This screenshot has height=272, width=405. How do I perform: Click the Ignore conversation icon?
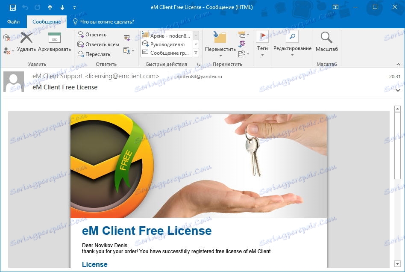tap(7, 38)
